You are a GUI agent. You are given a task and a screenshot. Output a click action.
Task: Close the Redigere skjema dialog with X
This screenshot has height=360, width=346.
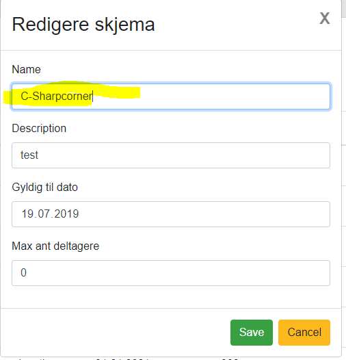[325, 18]
